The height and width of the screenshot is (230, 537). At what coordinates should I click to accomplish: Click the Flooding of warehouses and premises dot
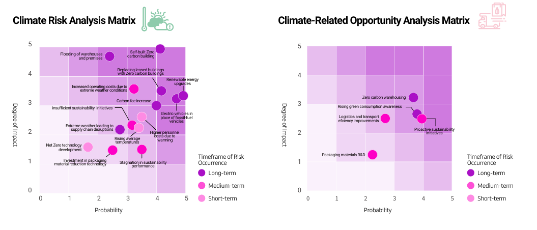coord(109,56)
